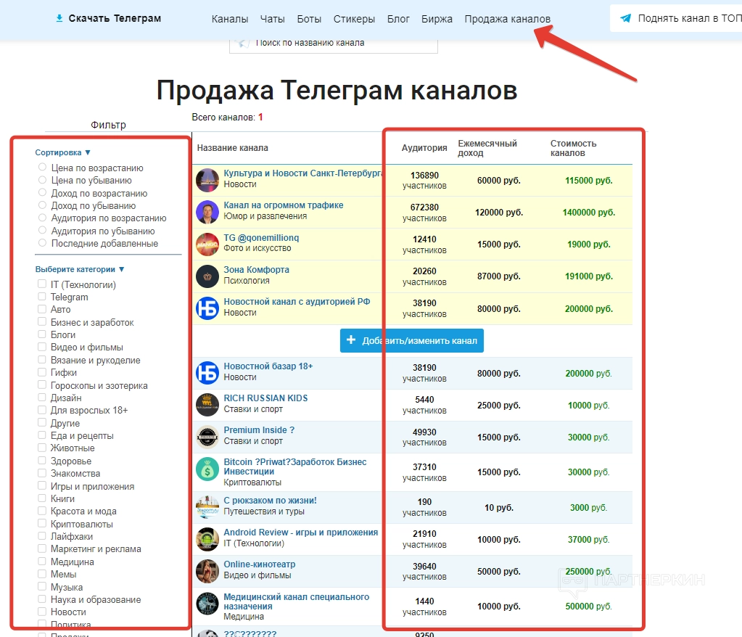This screenshot has height=637, width=742.
Task: Tick the Медицина category checkbox
Action: (41, 561)
